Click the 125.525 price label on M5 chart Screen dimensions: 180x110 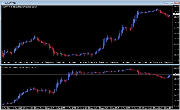177,79
